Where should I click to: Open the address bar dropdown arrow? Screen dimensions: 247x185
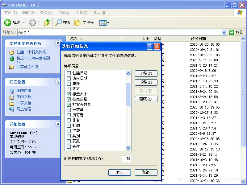224,32
